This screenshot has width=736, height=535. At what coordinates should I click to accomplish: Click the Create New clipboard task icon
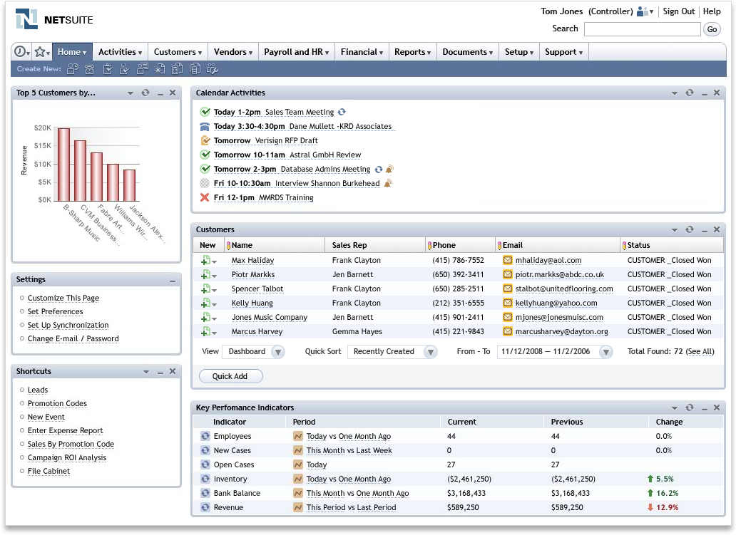(108, 69)
